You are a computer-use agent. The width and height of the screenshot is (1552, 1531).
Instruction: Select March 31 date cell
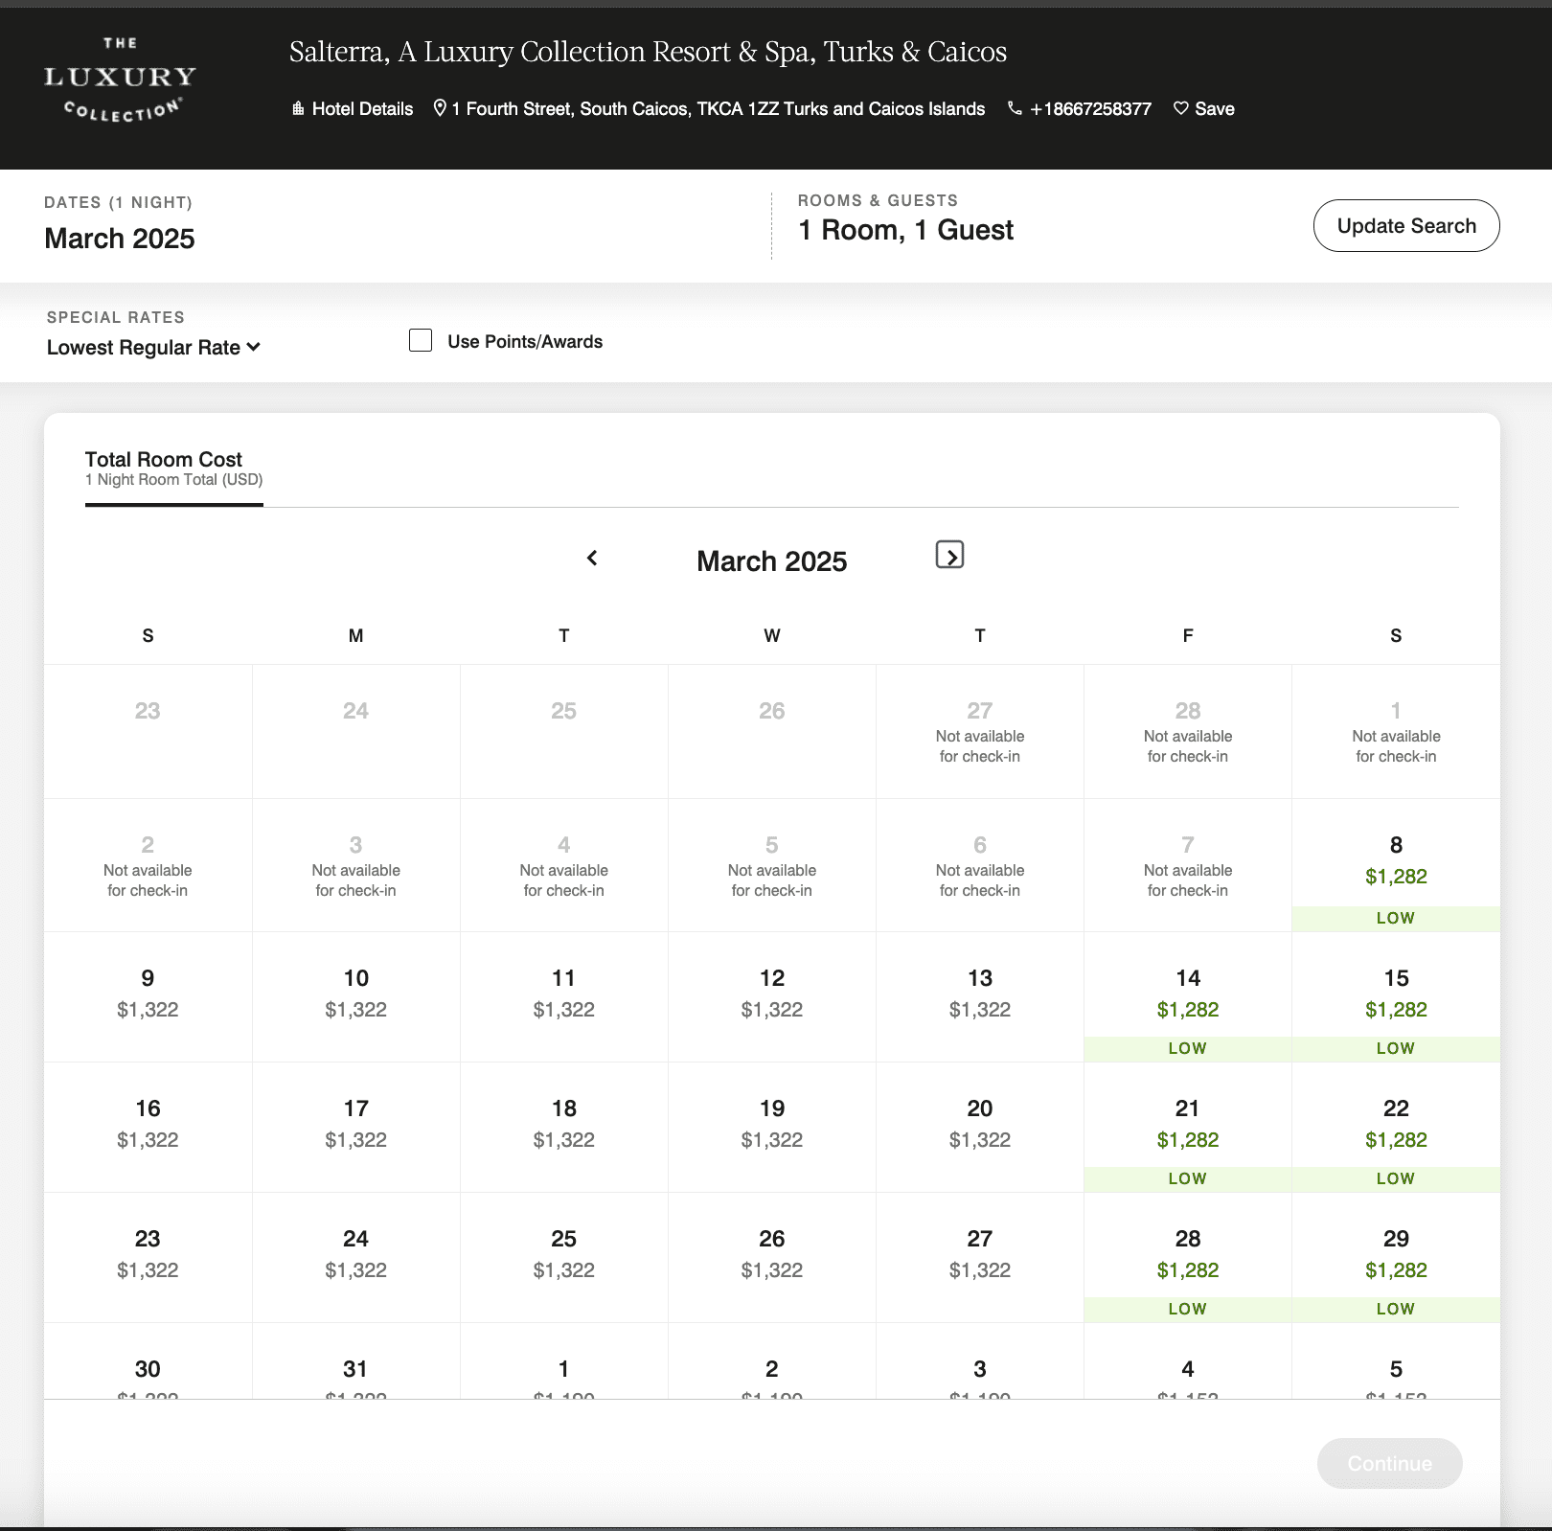[356, 1361]
